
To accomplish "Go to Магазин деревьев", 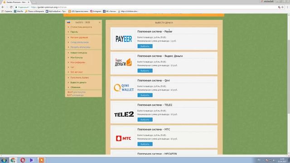I will 79,38.
